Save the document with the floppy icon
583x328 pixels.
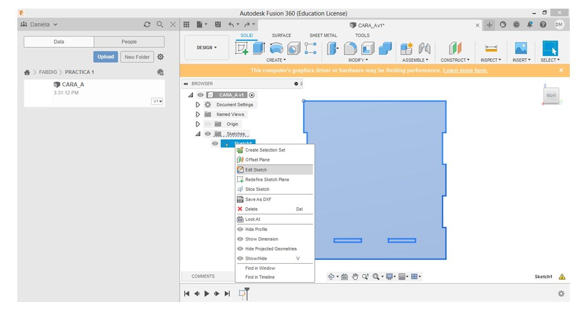pos(218,25)
